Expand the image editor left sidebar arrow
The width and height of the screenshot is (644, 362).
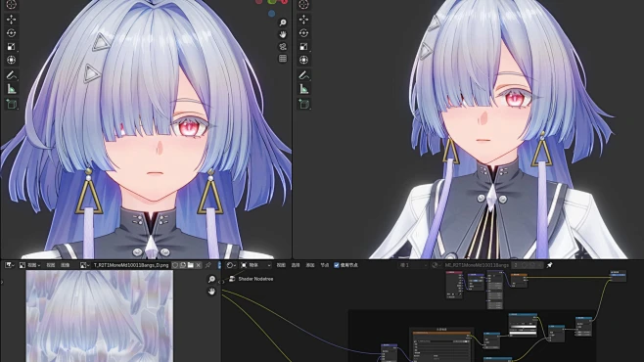[x=2, y=282]
